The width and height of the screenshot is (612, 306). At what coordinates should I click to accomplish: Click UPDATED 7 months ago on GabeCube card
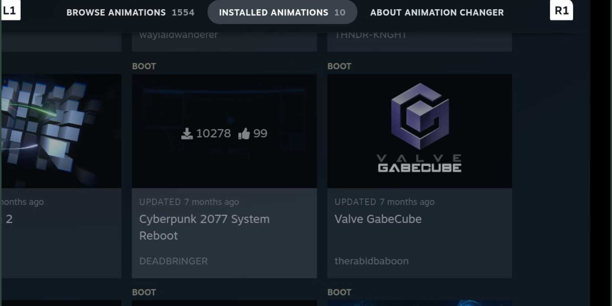(384, 202)
